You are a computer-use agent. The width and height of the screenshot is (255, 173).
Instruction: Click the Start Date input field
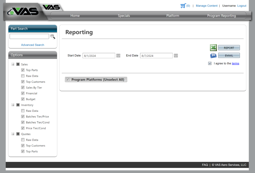99,56
